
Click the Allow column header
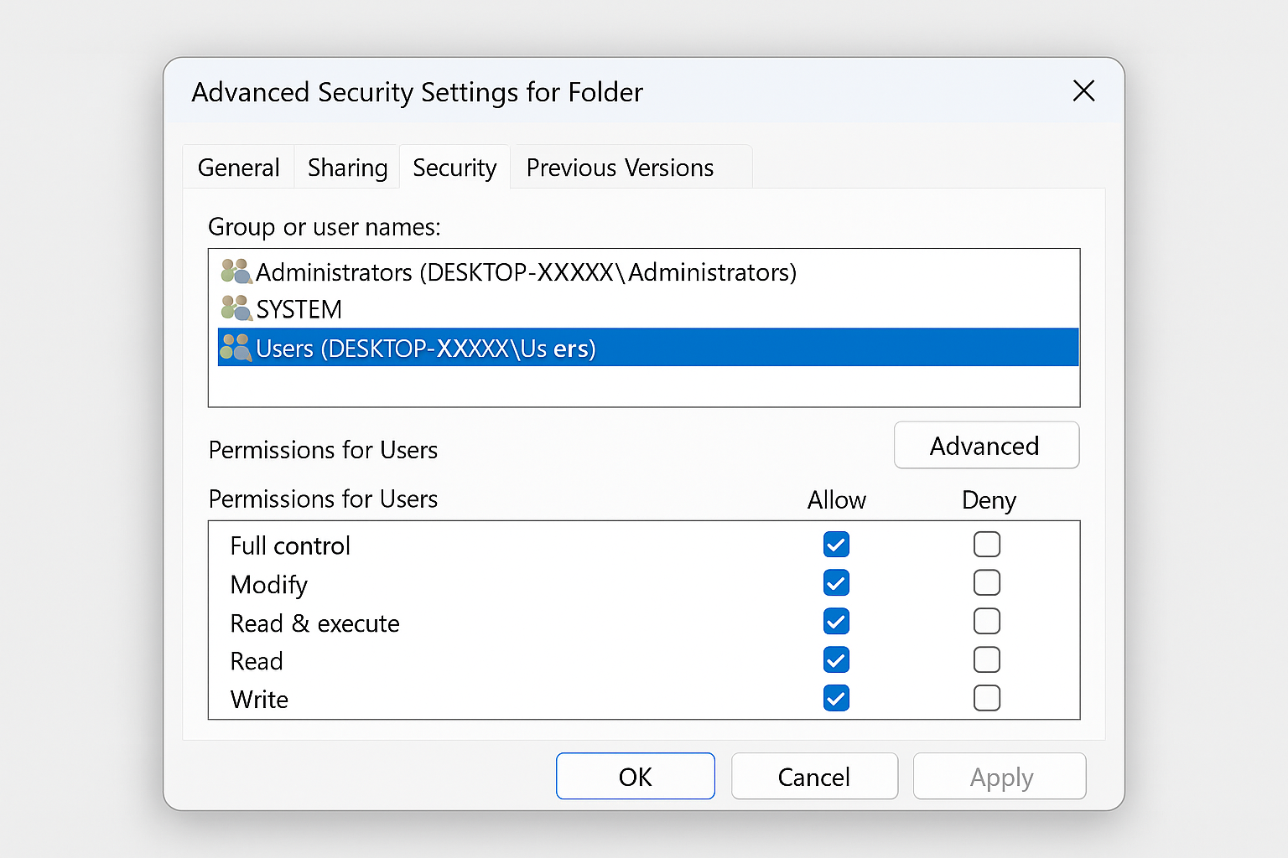click(836, 500)
